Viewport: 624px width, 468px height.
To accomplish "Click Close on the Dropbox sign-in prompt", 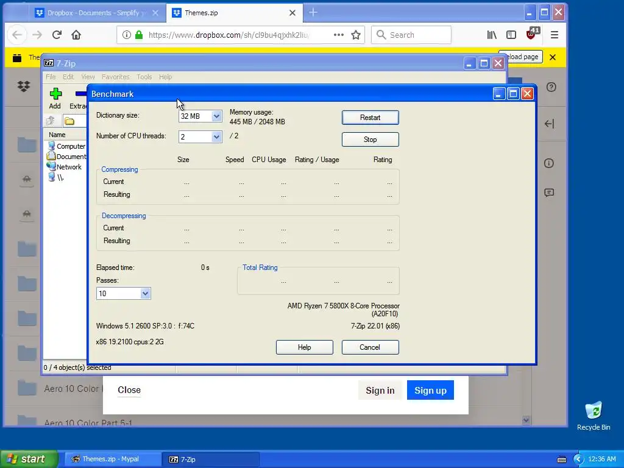I will point(129,390).
